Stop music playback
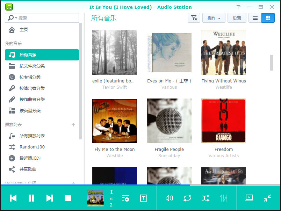Viewport: 281px width, 211px height. click(68, 198)
